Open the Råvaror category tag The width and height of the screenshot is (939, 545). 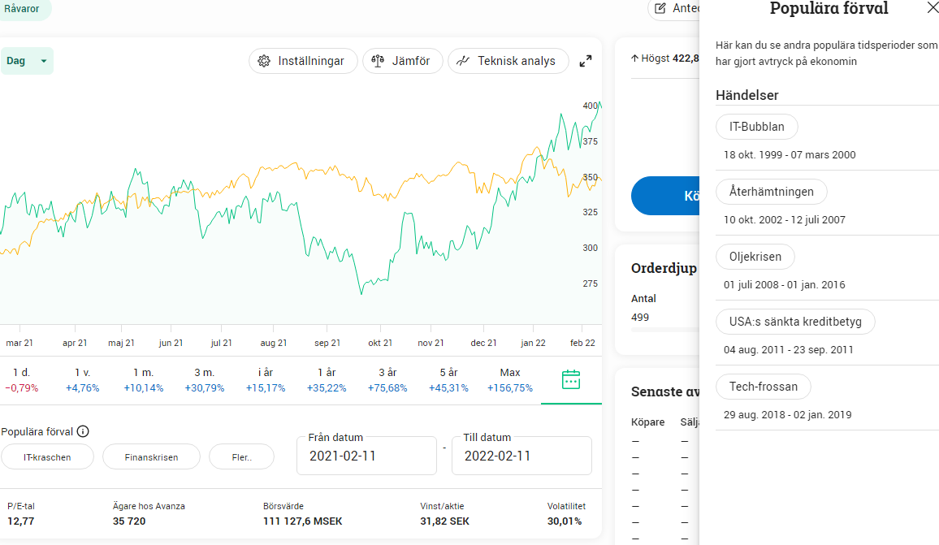click(x=22, y=9)
